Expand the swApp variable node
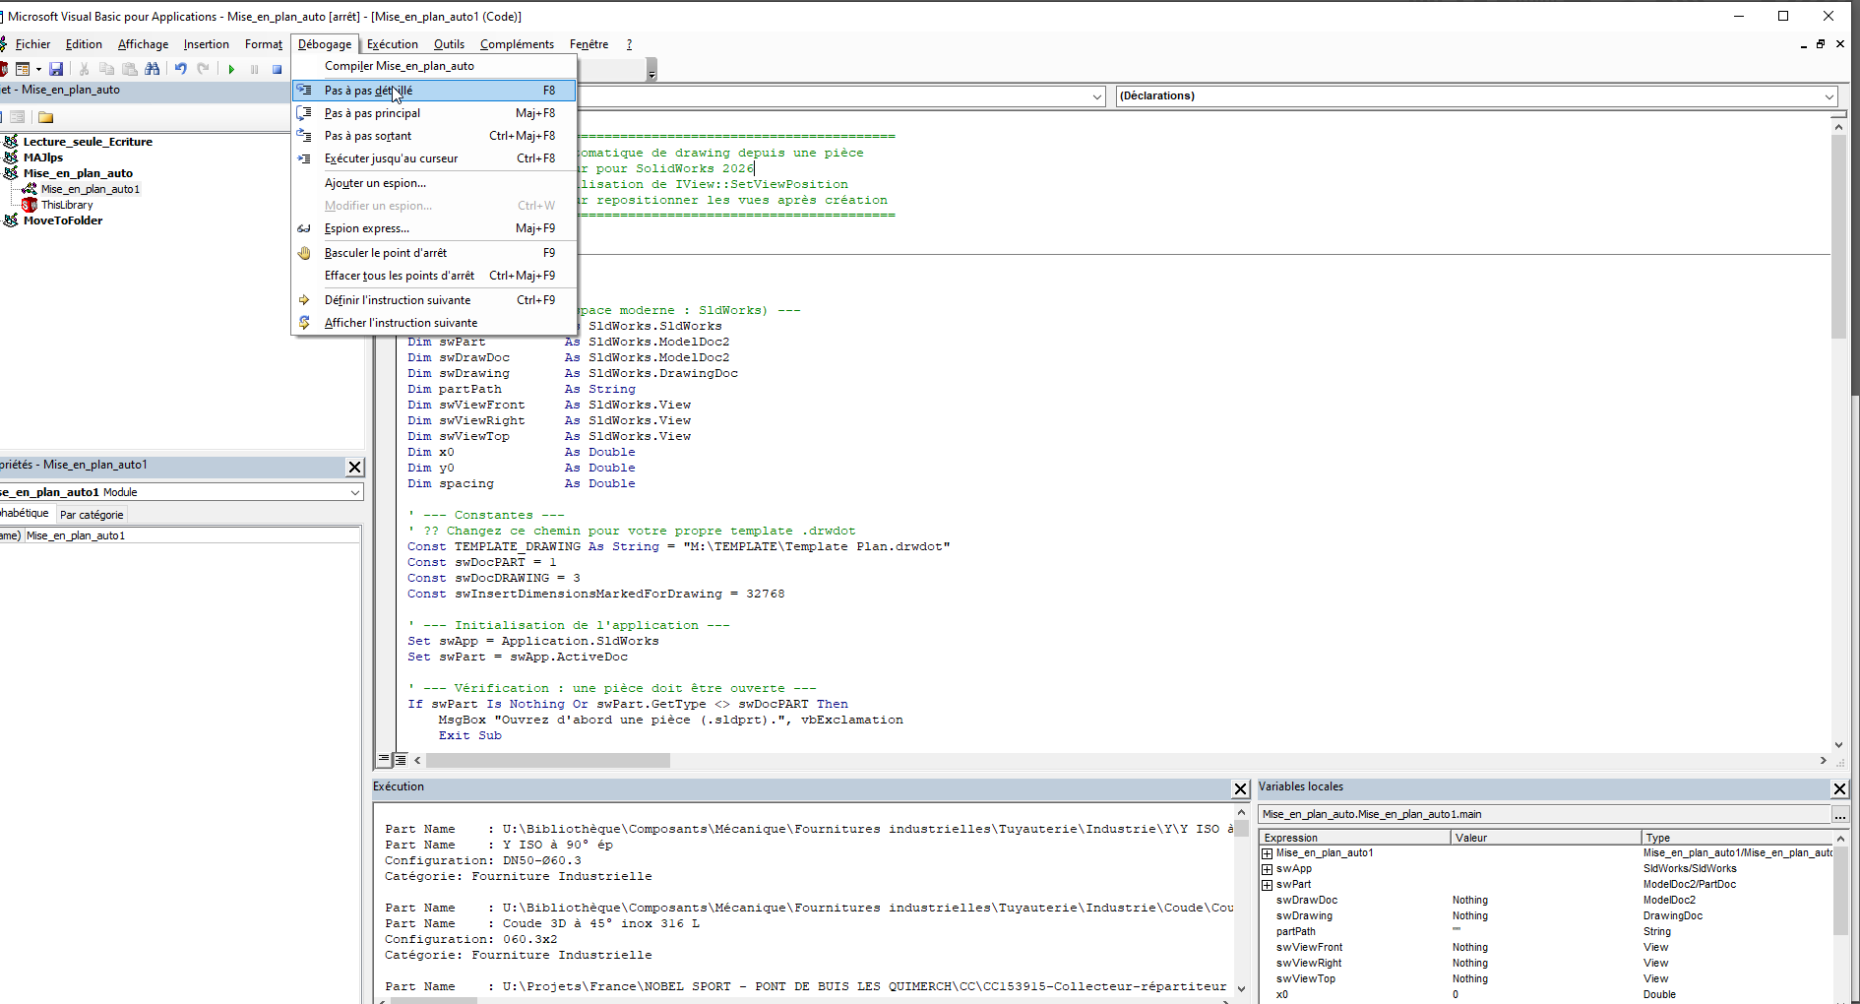This screenshot has width=1860, height=1004. coord(1268,869)
